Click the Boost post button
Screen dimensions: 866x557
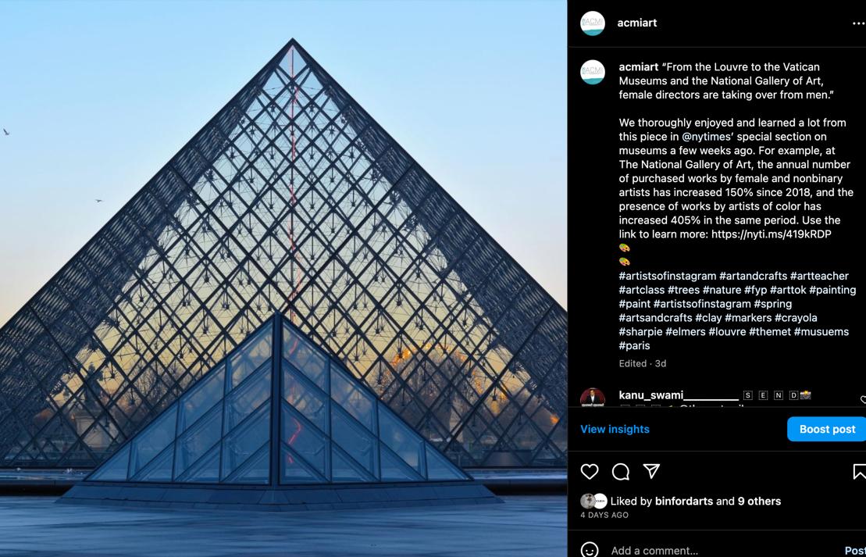[x=827, y=429]
